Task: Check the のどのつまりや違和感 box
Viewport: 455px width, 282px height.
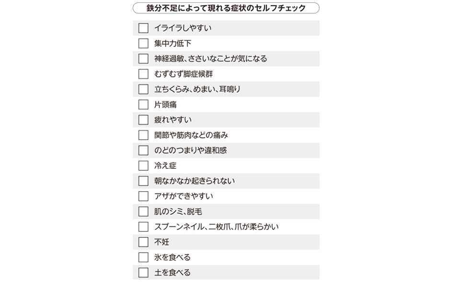Action: [x=143, y=151]
